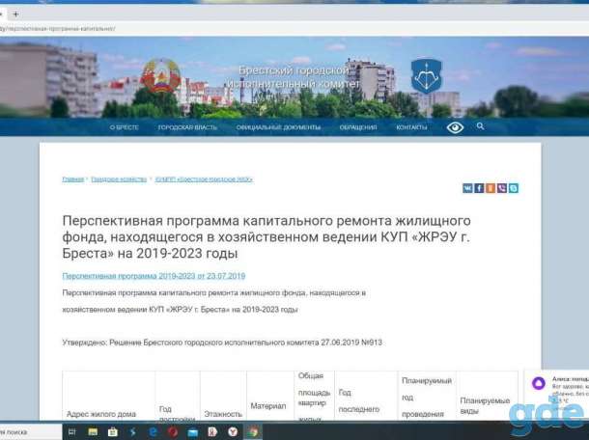589x440 pixels.
Task: Go to Городское хозяйство breadcrumb link
Action: point(119,179)
